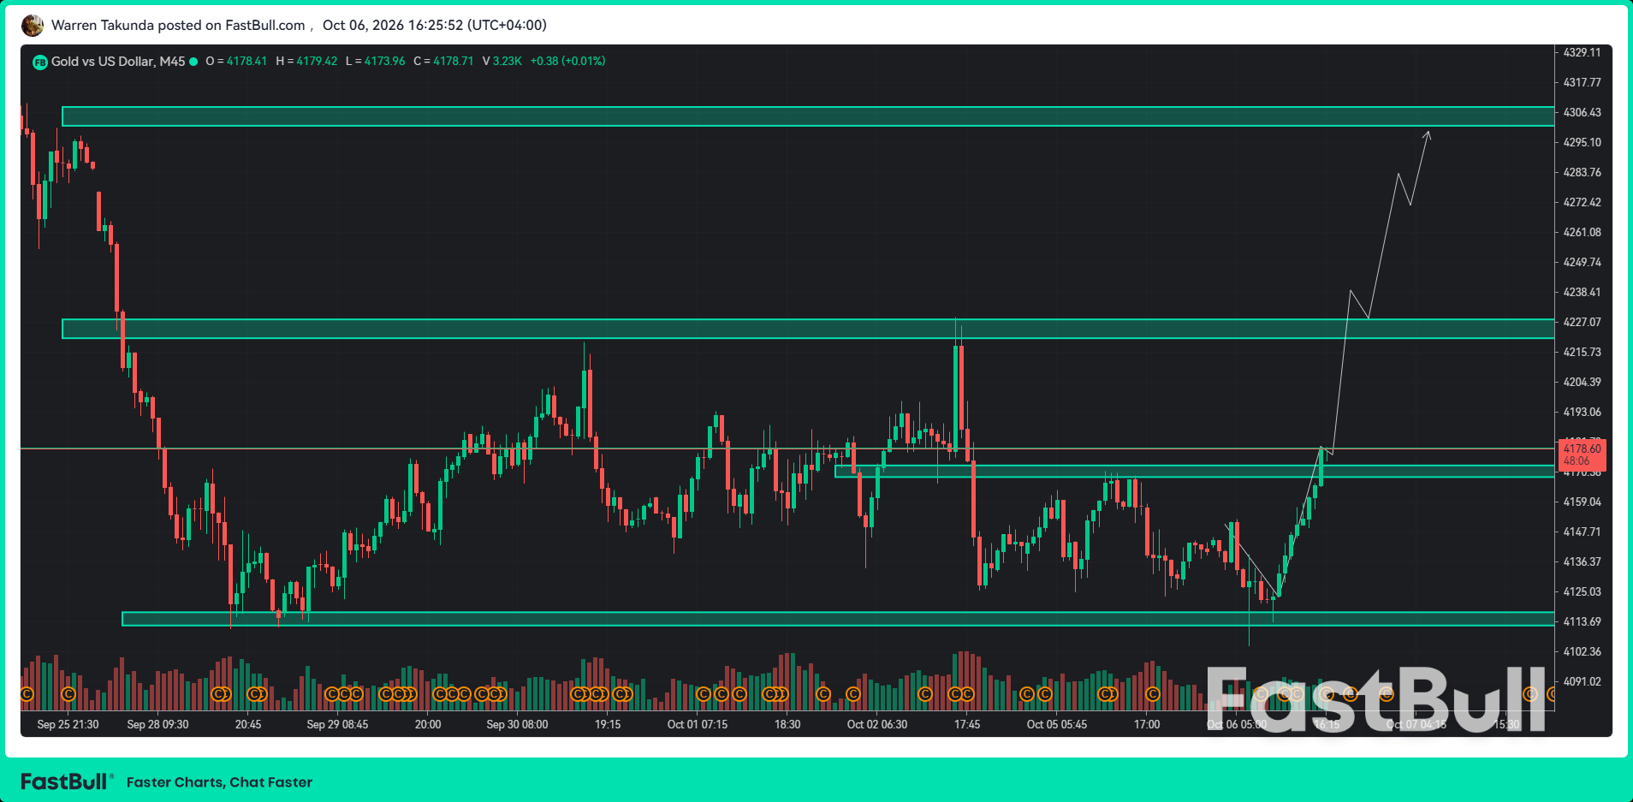Click time axis label 'Sep 25 21:30'
This screenshot has width=1633, height=802.
pyautogui.click(x=68, y=725)
